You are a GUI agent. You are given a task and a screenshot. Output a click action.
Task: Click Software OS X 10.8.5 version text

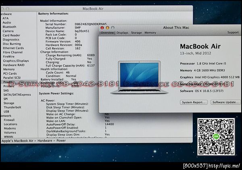[x=202, y=91]
